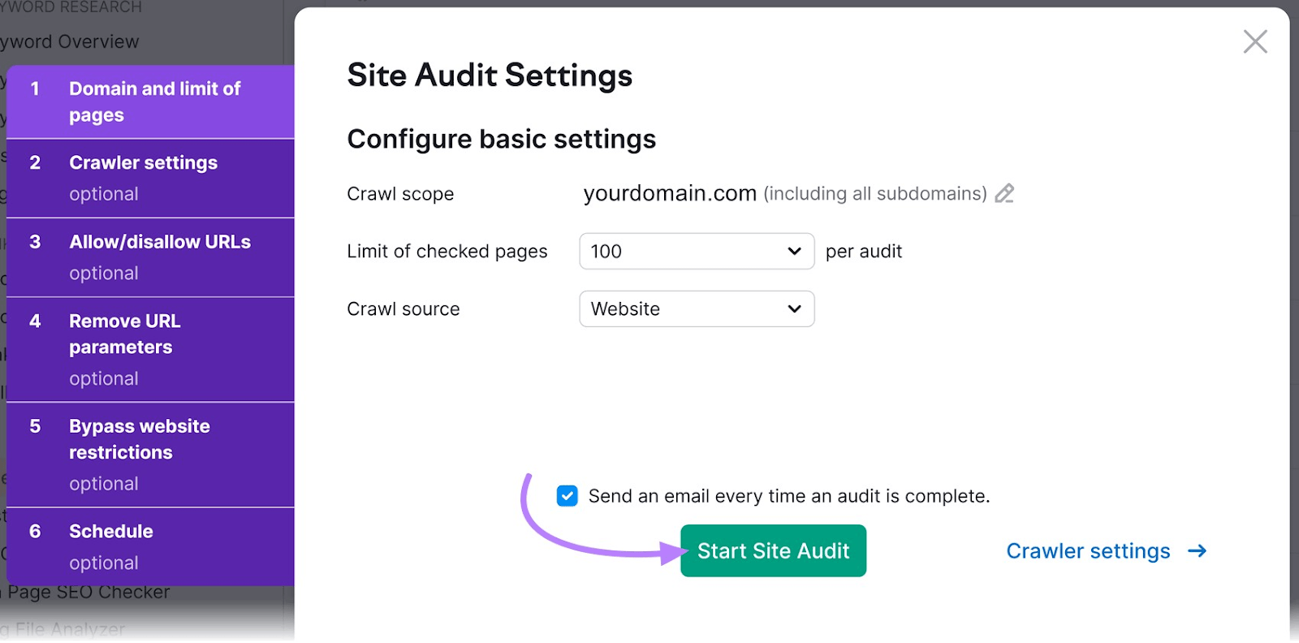Click the per audit text
Screen dimensions: 1299x643
coord(864,252)
